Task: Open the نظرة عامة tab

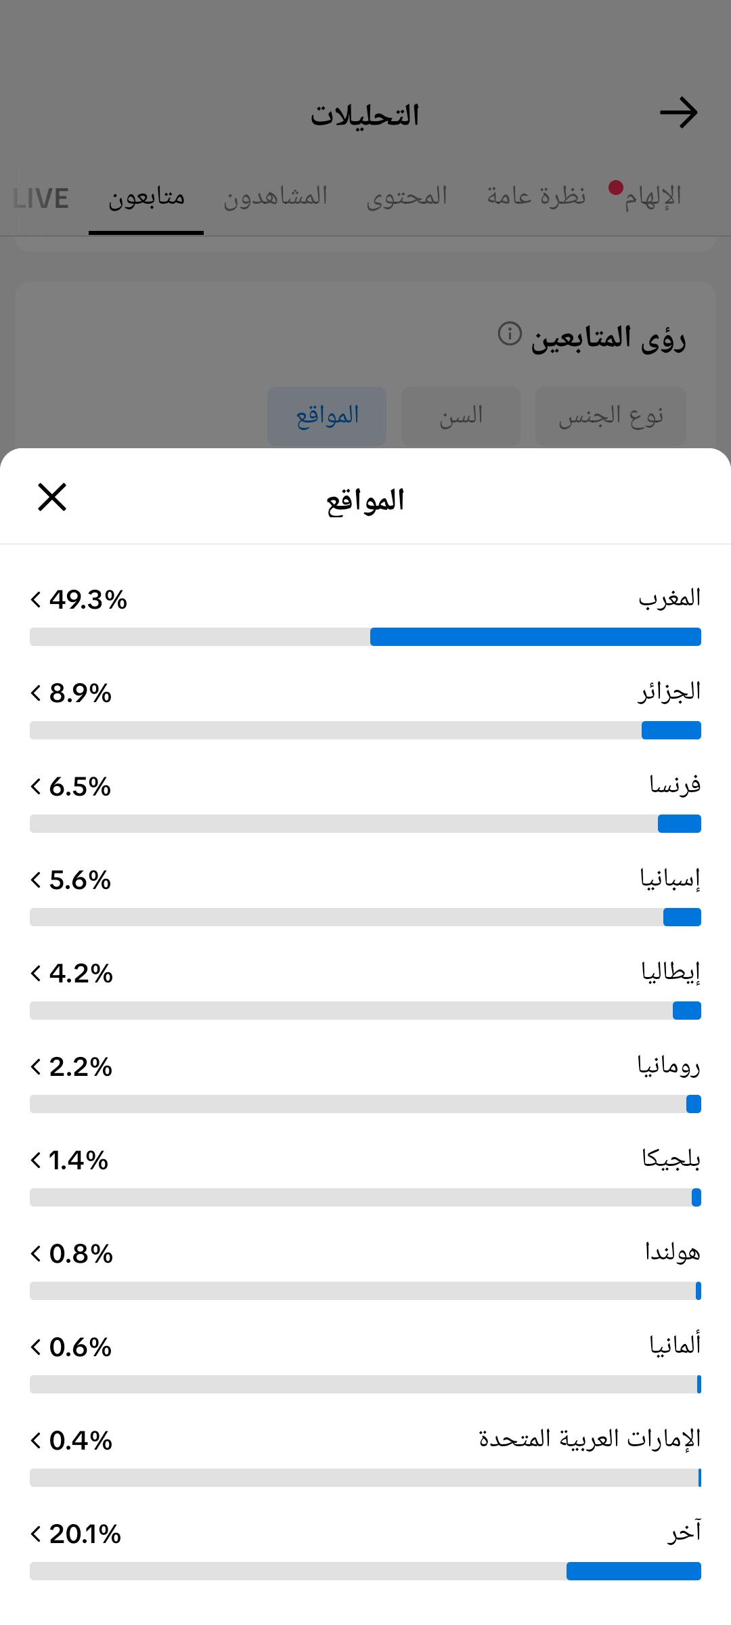Action: click(536, 196)
